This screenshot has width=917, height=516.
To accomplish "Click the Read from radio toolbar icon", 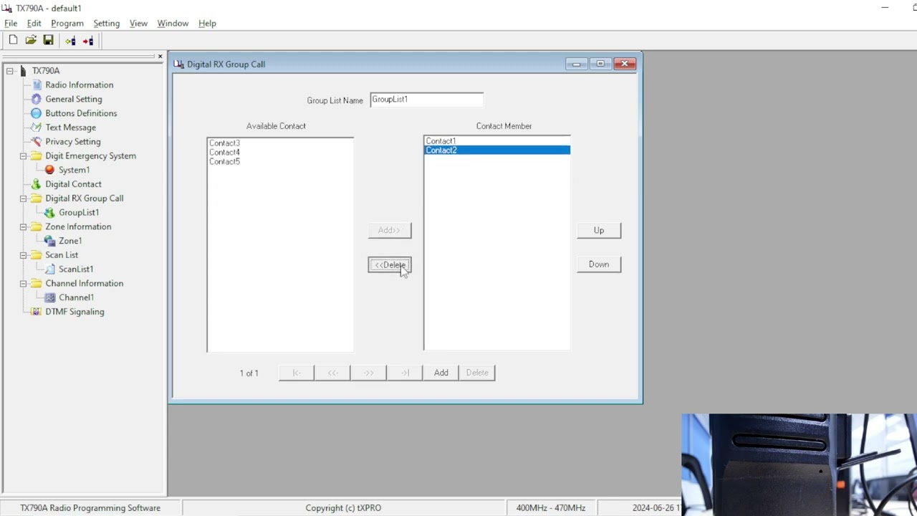I will pyautogui.click(x=70, y=41).
